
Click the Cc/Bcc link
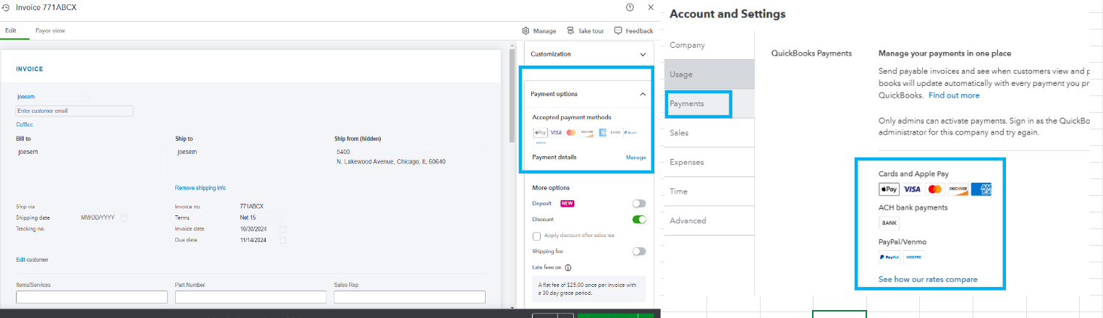pyautogui.click(x=24, y=124)
